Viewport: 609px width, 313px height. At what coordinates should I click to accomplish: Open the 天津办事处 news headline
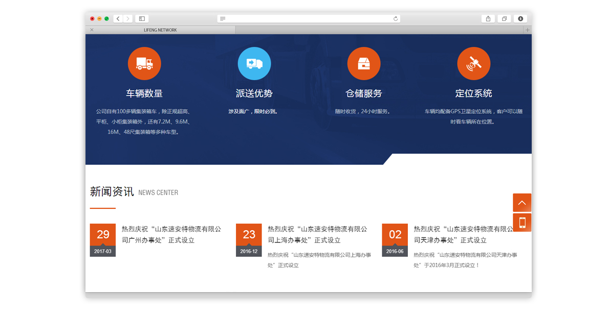tap(463, 235)
